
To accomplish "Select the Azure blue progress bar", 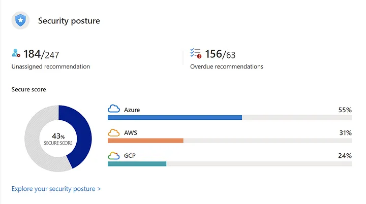I will point(175,118).
